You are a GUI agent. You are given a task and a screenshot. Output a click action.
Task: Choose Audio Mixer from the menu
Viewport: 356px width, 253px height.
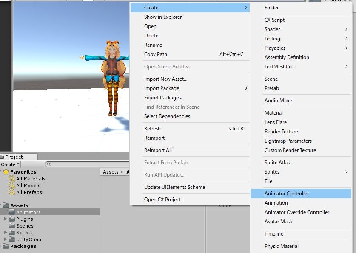click(301, 101)
